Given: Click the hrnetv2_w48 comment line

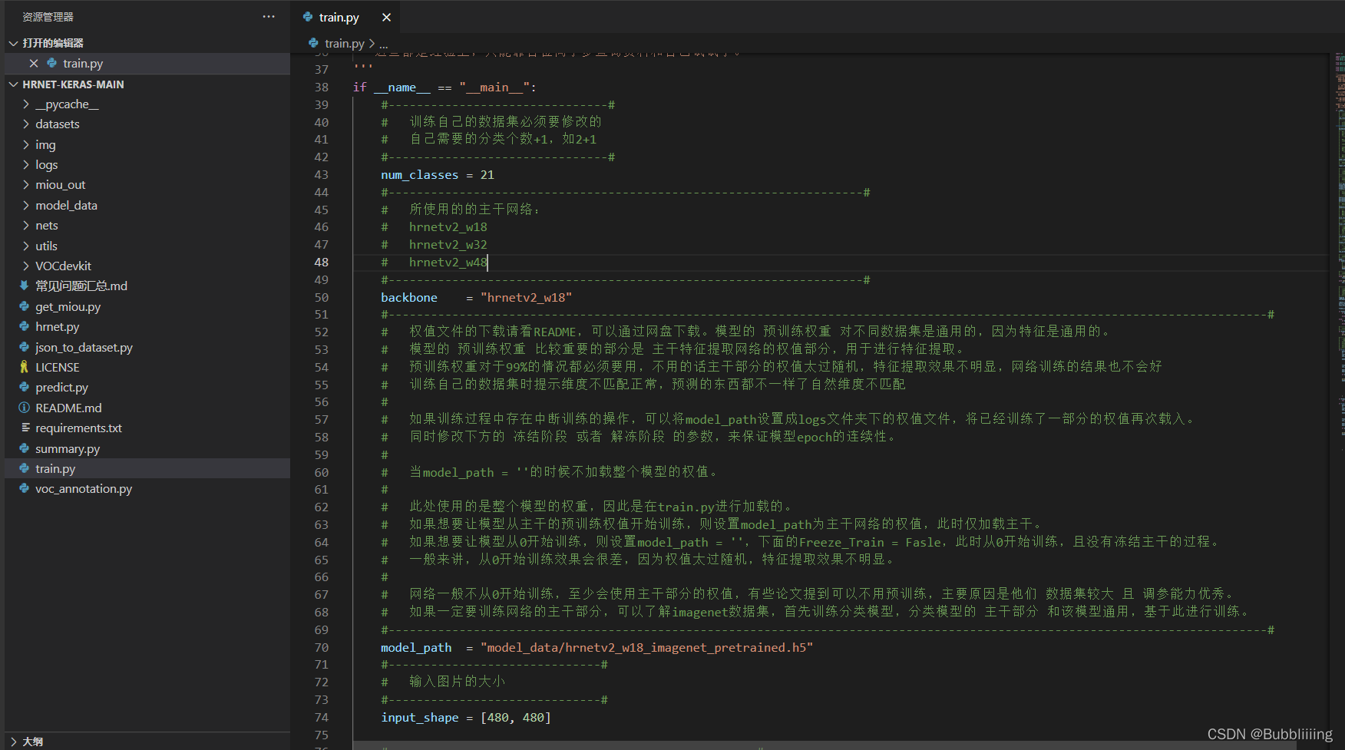Looking at the screenshot, I should [x=435, y=263].
